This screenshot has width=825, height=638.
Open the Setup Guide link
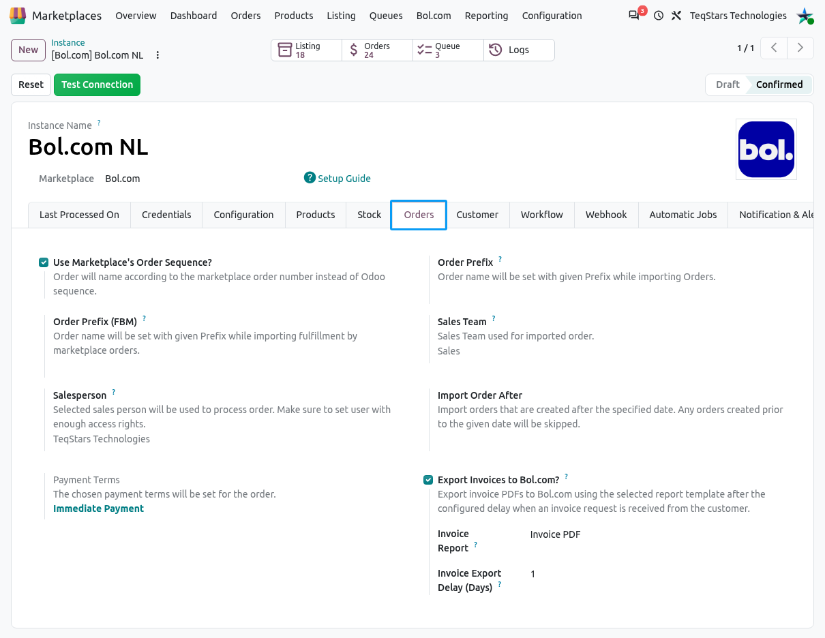344,179
